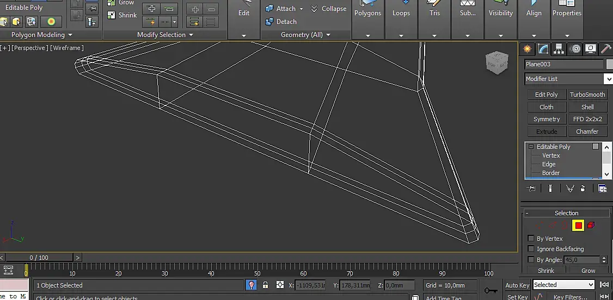
Task: Expand the Polygon Modeling panel dropdown
Action: tap(70, 35)
